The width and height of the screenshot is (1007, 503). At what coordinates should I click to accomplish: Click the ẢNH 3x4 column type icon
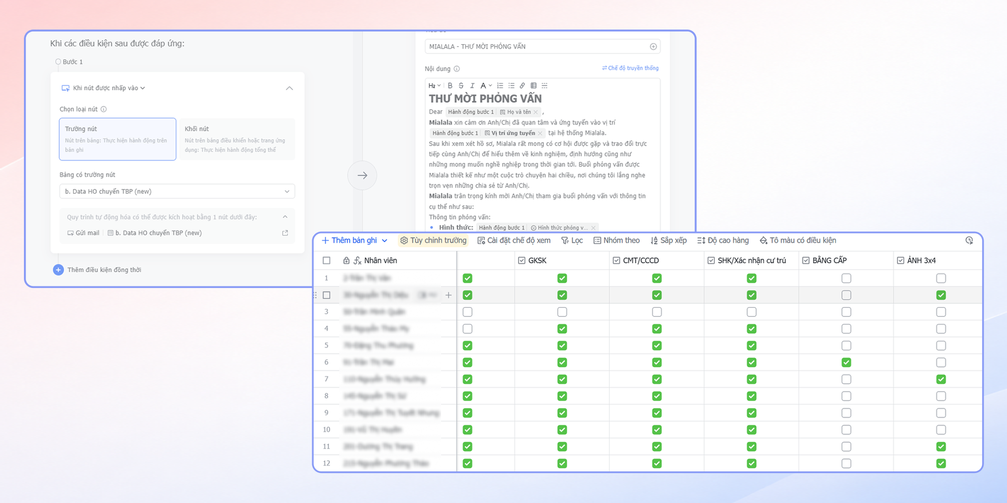click(901, 260)
